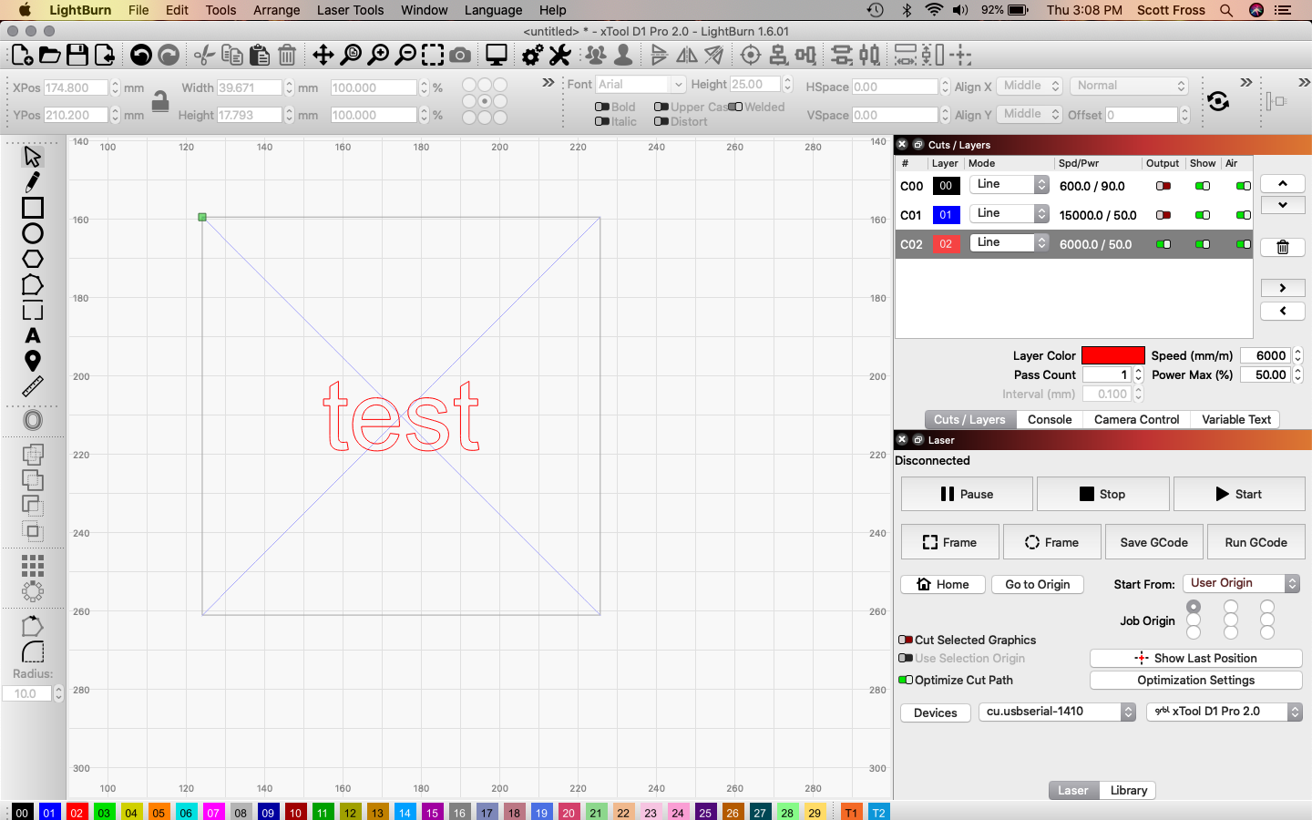
Task: Click the Show Last Position button
Action: coord(1195,658)
